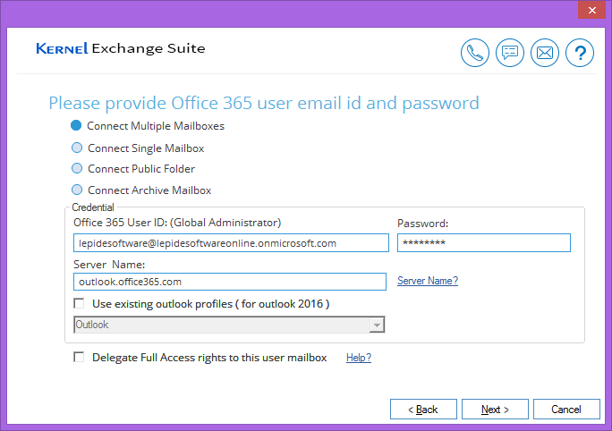Close the dialog with red X
Viewport: 612px width, 431px height.
(591, 10)
